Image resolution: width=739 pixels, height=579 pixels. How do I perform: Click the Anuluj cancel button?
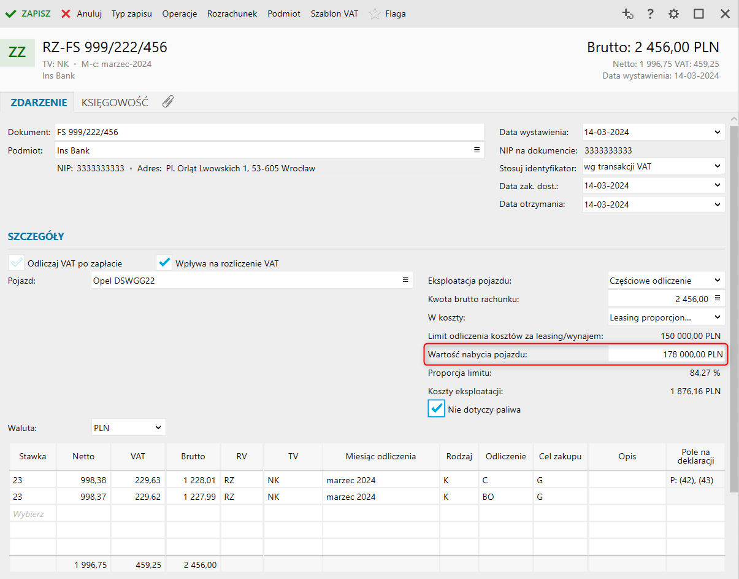82,14
